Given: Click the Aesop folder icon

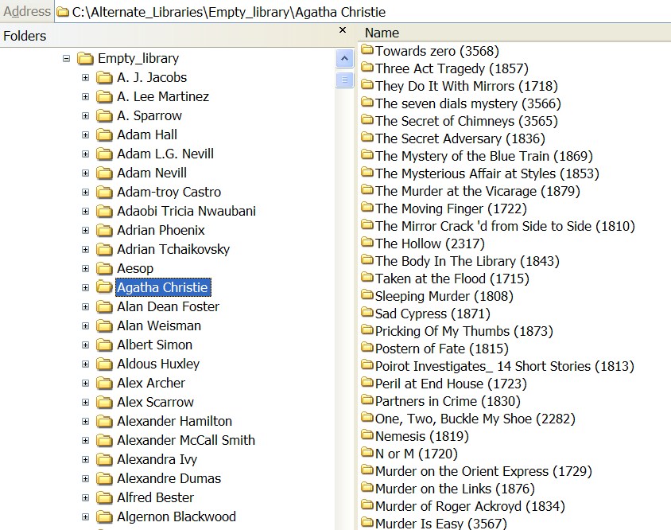Looking at the screenshot, I should (104, 269).
